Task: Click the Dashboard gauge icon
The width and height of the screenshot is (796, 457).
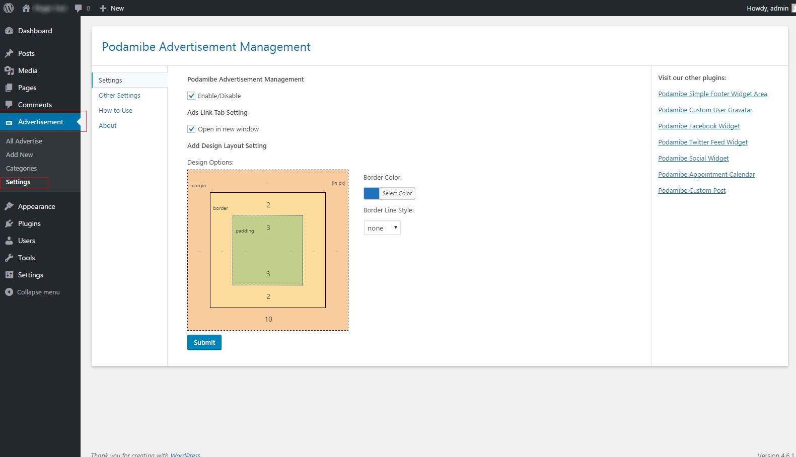Action: [x=9, y=31]
